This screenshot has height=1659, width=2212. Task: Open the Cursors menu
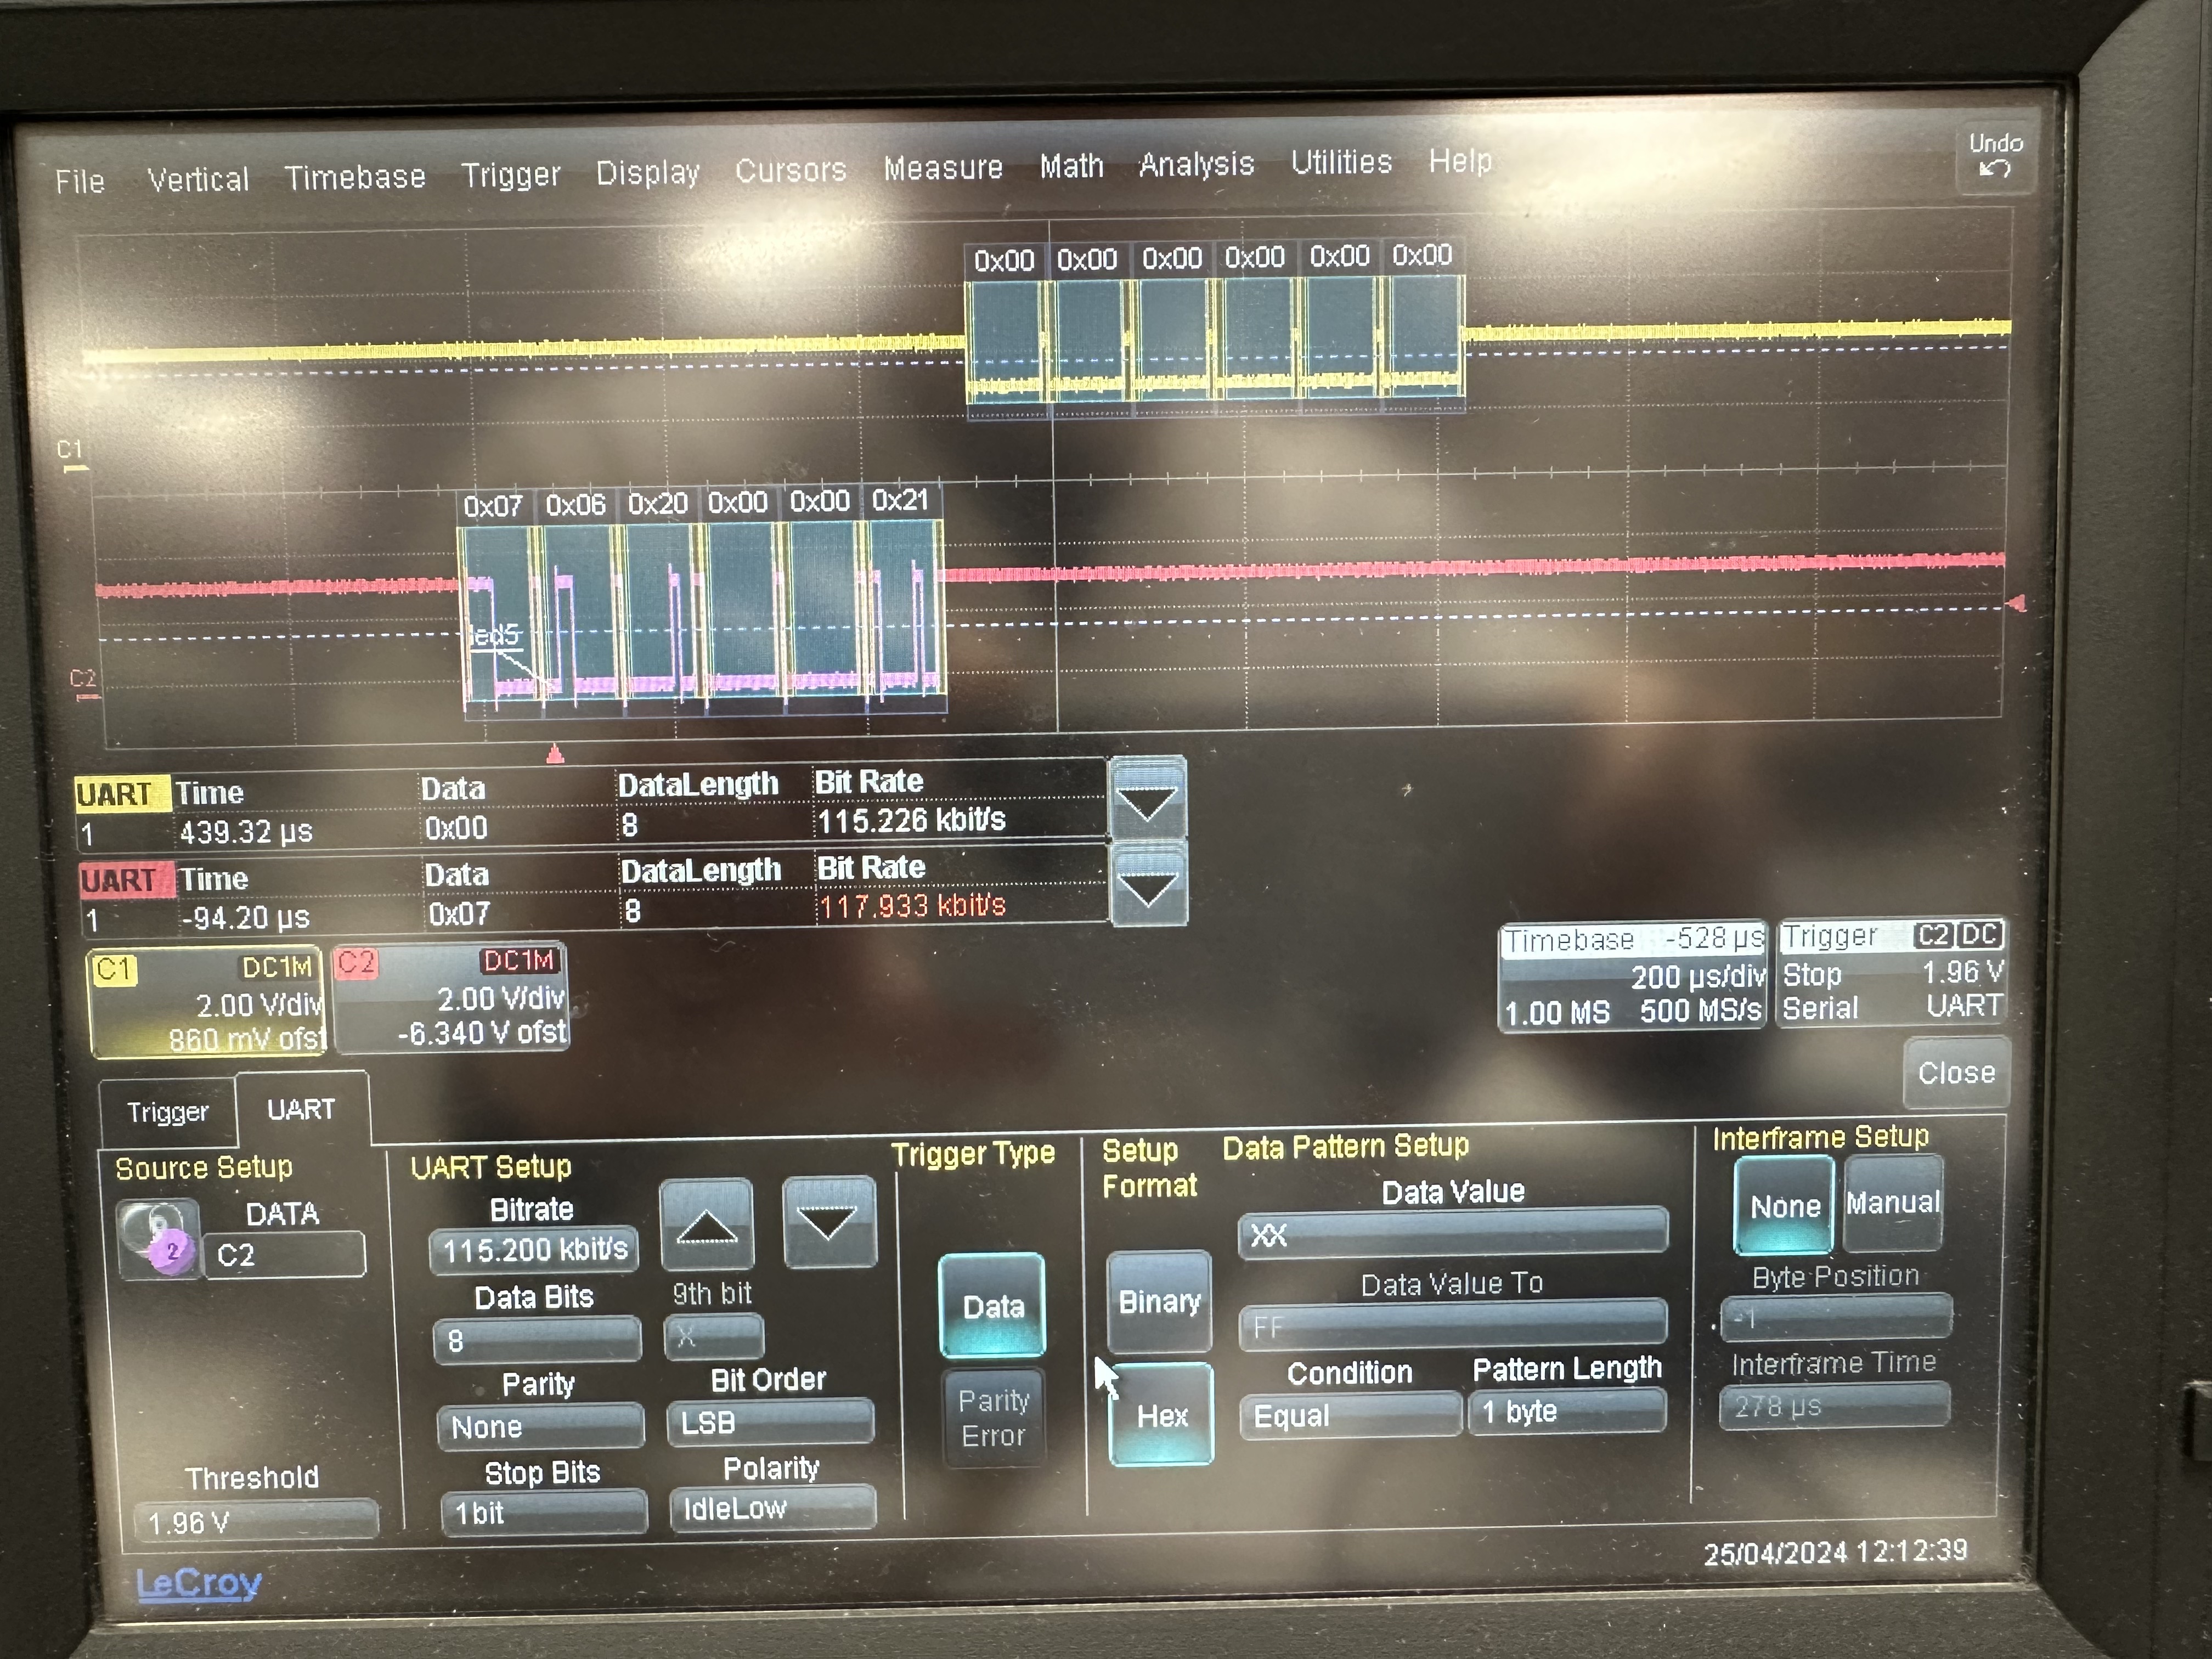[x=791, y=170]
